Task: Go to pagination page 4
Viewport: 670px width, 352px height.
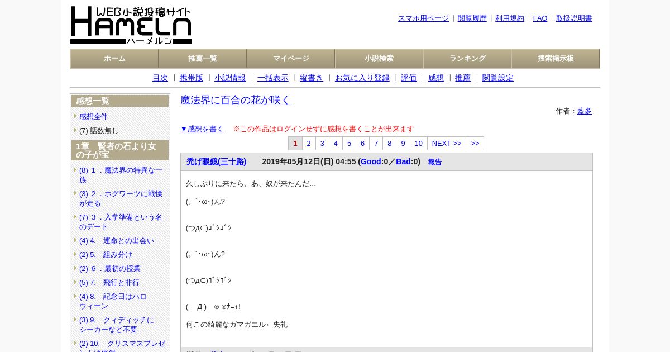Action: point(336,144)
